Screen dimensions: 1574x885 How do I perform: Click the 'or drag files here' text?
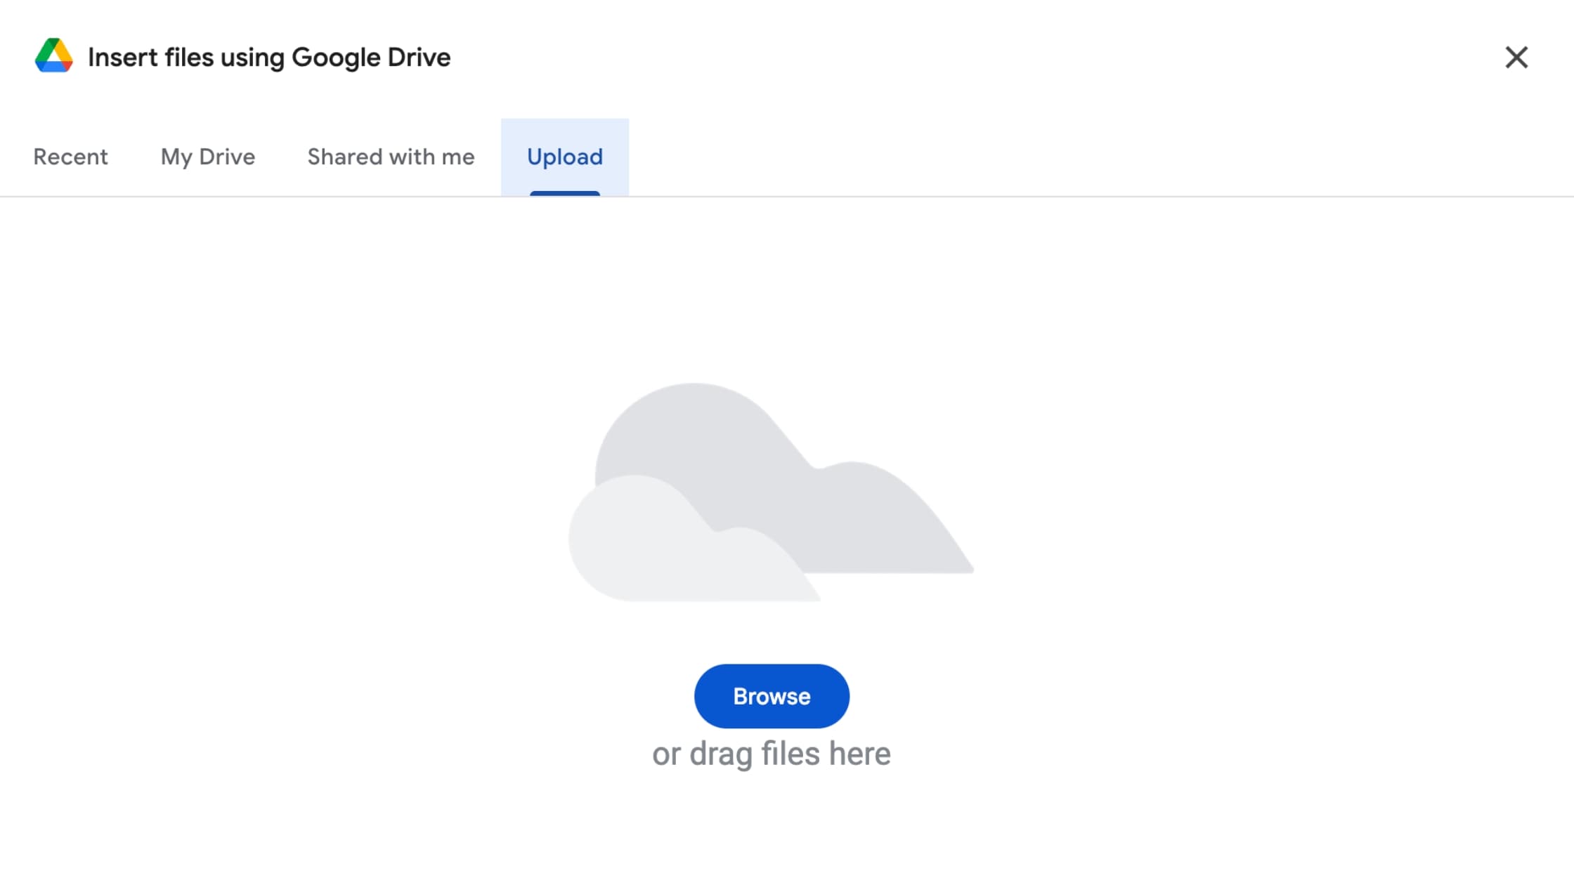(771, 753)
